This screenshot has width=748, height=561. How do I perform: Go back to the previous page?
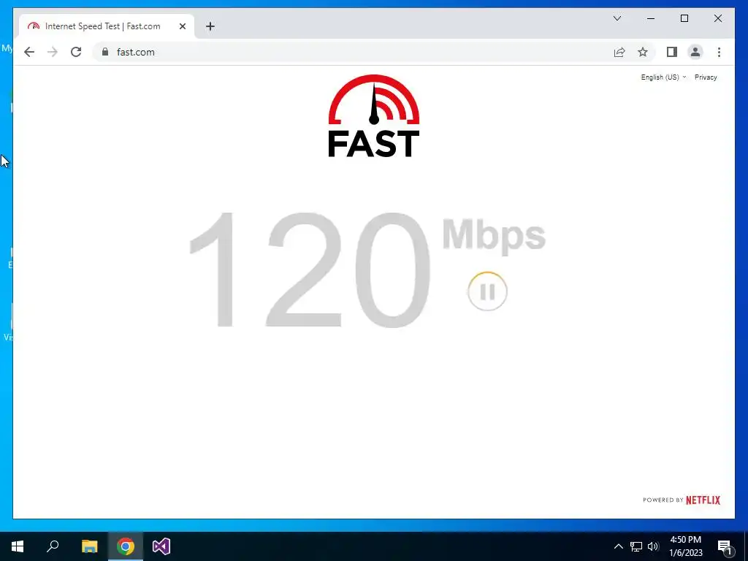coord(29,52)
